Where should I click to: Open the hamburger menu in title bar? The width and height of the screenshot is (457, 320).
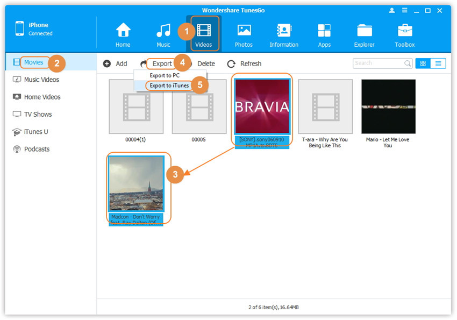pos(403,10)
